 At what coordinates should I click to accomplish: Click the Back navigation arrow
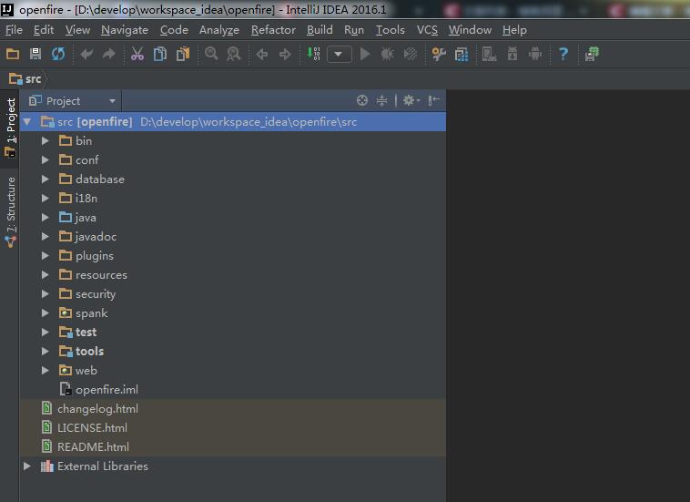[x=262, y=54]
